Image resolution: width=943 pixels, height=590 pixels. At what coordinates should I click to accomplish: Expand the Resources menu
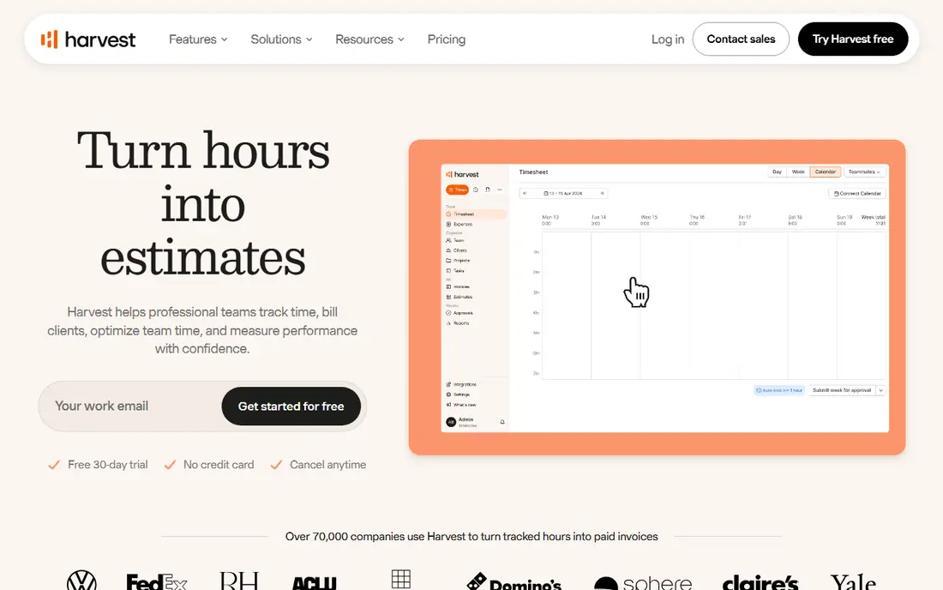369,39
